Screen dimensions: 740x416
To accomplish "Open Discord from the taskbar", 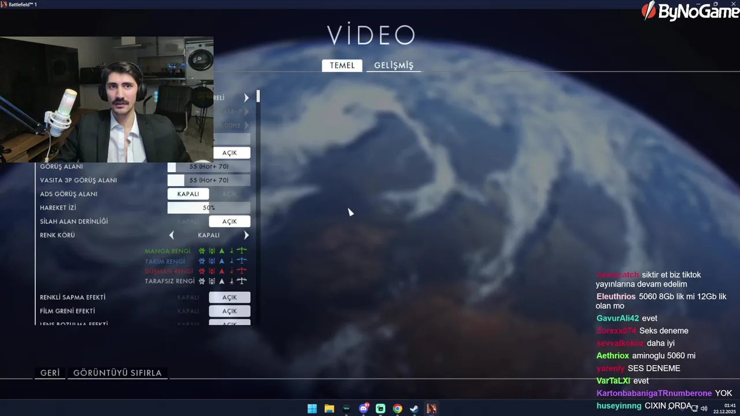I will tap(364, 408).
